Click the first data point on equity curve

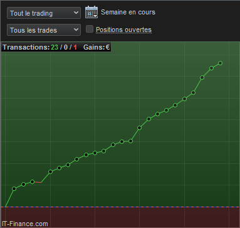[x=14, y=188]
